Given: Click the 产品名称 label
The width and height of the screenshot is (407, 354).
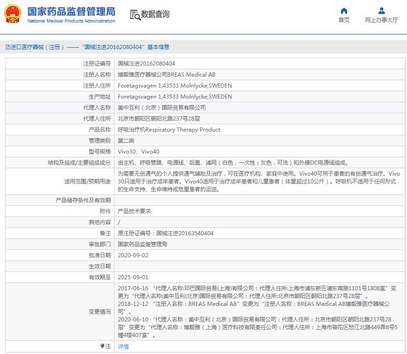Looking at the screenshot, I should tap(100, 130).
